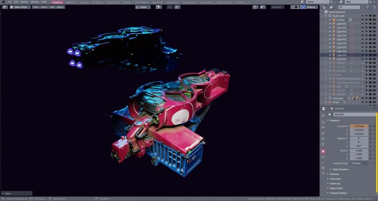
Task: Open Output properties tab icon
Action: [323, 127]
